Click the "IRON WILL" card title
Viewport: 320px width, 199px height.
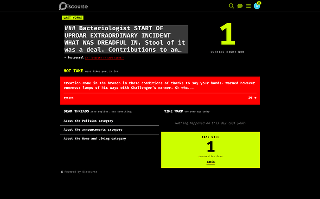pos(211,137)
